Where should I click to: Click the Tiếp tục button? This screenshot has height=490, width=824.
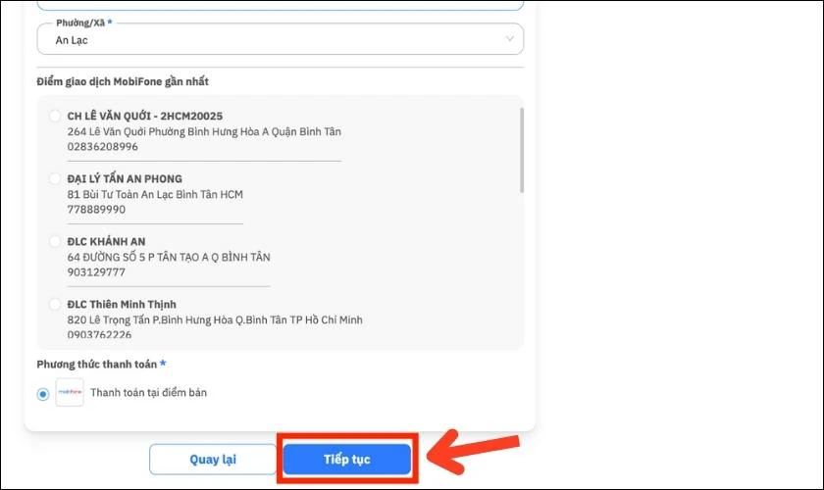coord(347,460)
